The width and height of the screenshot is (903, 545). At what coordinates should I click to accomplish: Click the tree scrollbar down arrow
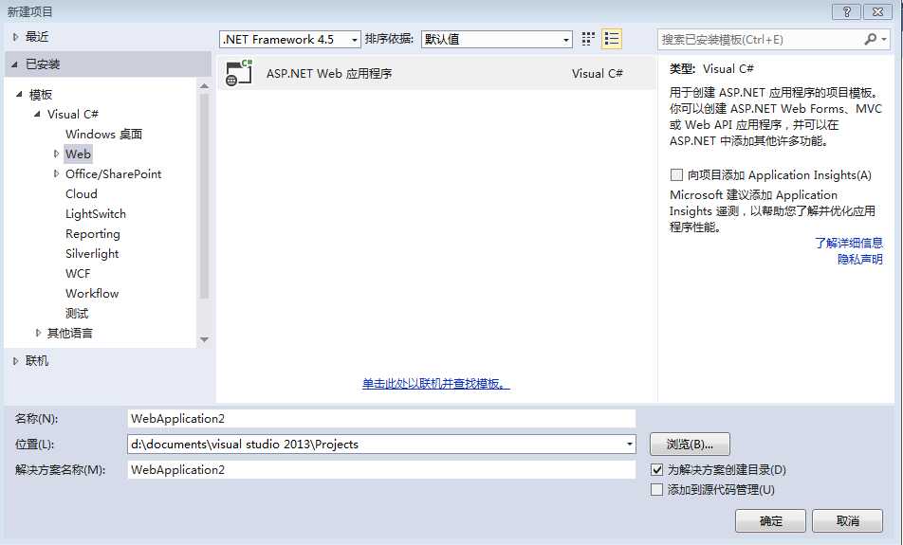click(x=204, y=339)
